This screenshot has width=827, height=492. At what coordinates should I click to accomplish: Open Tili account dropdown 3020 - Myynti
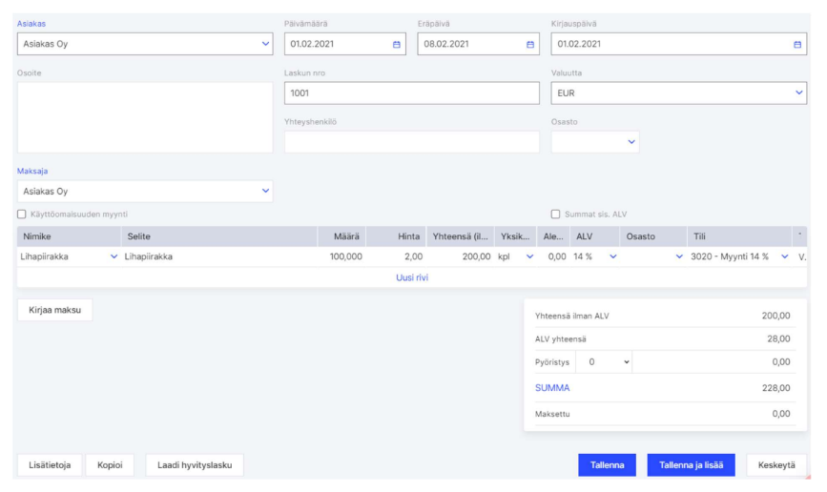pyautogui.click(x=784, y=256)
